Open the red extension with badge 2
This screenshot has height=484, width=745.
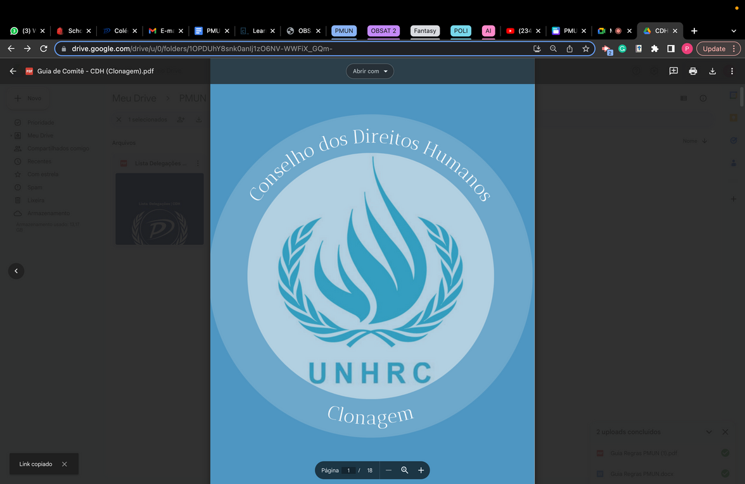607,49
